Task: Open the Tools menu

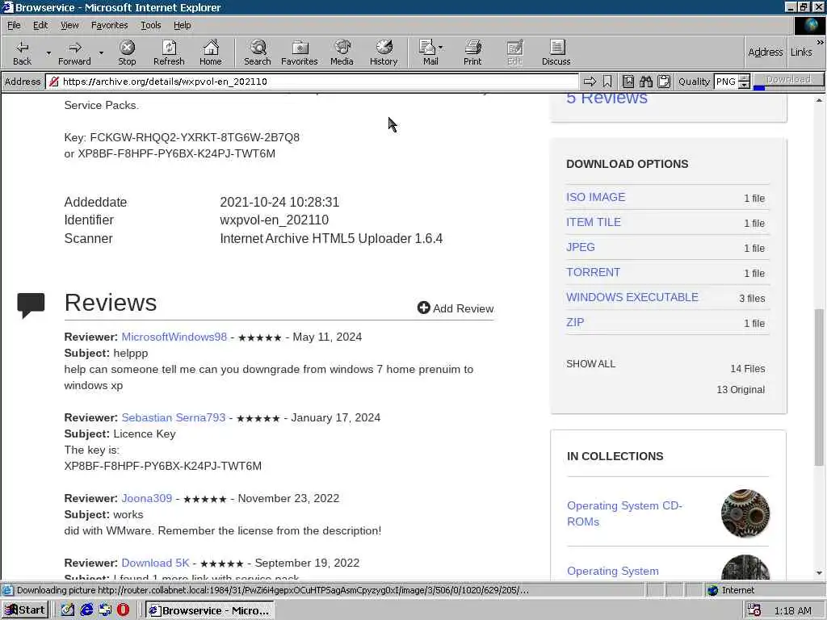Action: click(x=150, y=25)
